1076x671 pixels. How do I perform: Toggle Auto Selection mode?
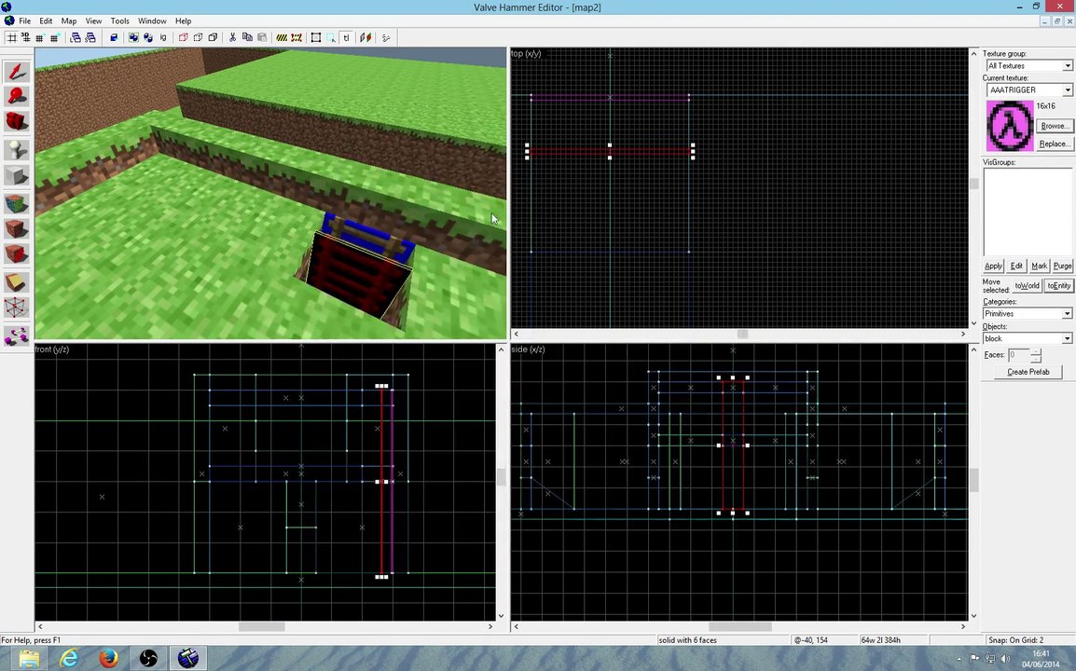point(331,37)
